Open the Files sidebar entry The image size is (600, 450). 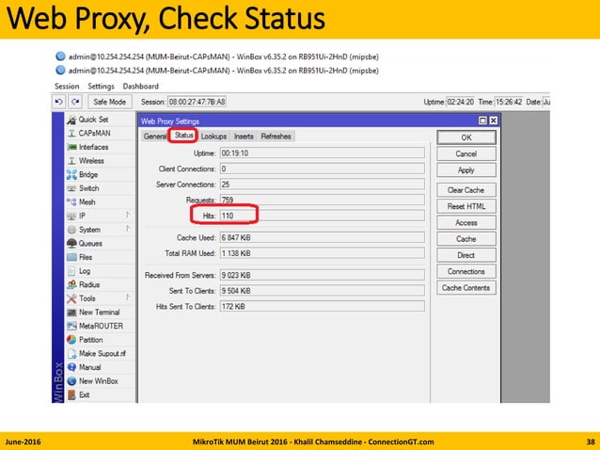pos(101,257)
